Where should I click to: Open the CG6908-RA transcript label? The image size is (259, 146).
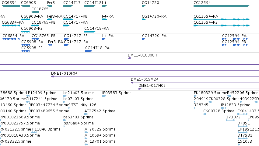(32, 16)
